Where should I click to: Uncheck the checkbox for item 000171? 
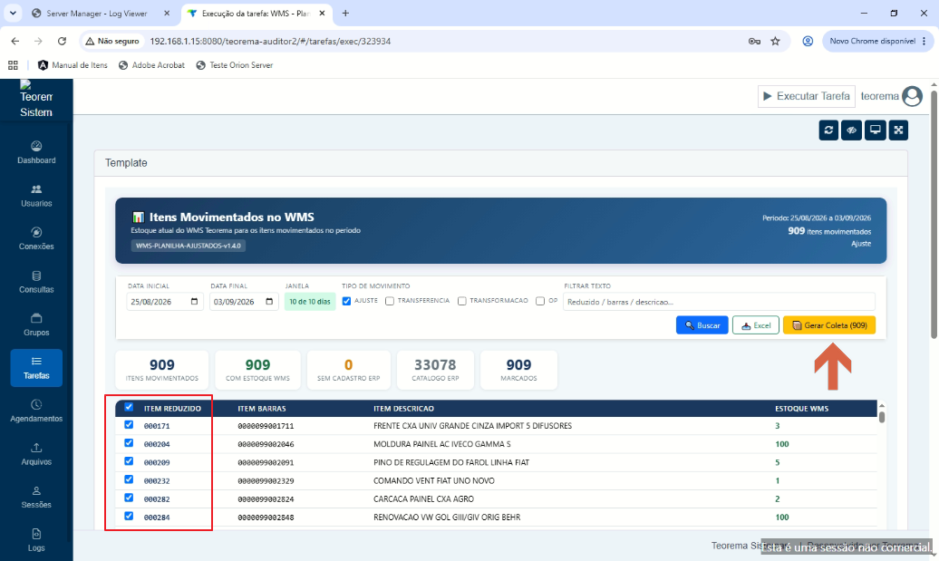pyautogui.click(x=129, y=424)
